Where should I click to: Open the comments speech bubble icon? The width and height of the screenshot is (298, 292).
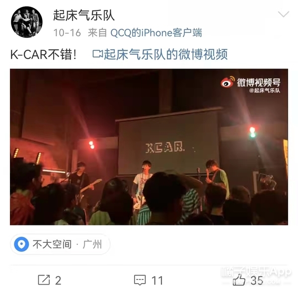point(140,280)
